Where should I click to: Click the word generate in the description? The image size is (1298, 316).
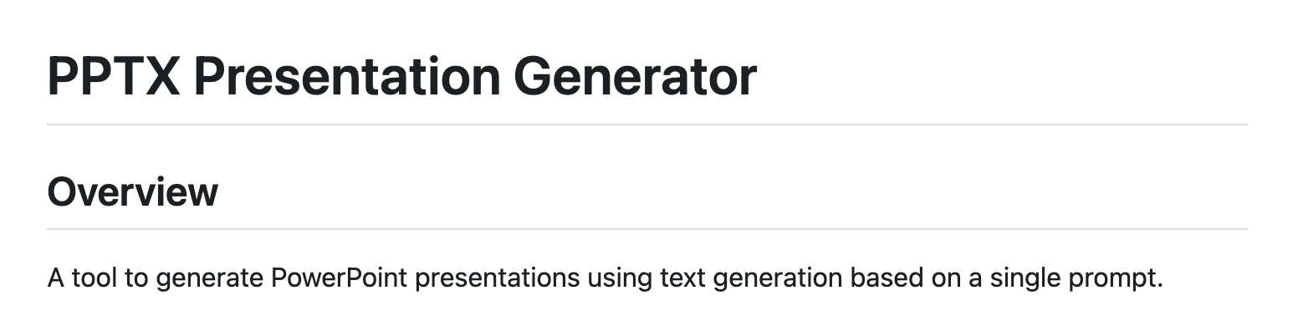[x=208, y=278]
